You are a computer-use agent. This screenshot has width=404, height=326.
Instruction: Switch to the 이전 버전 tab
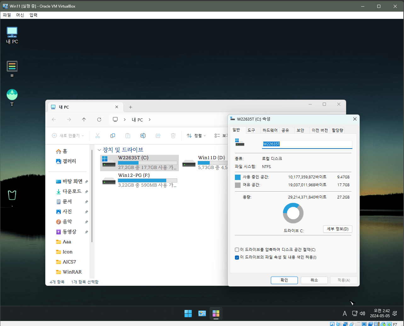click(x=320, y=130)
